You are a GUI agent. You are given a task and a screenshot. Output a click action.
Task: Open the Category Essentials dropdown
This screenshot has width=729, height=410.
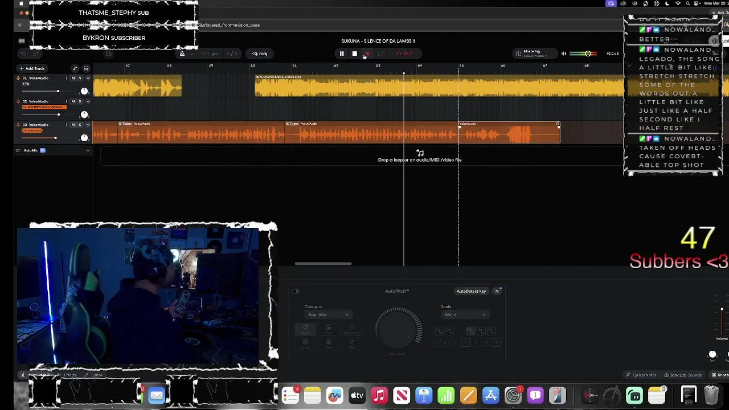click(x=328, y=314)
